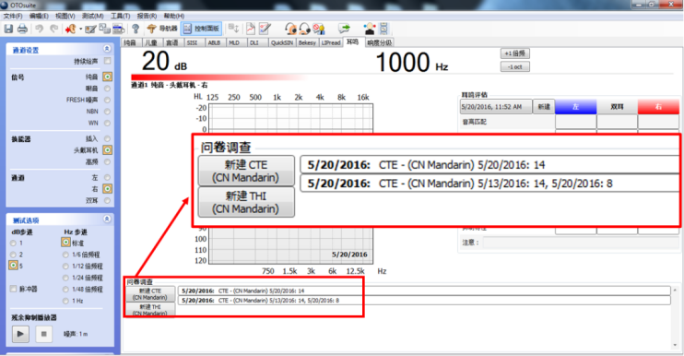The height and width of the screenshot is (356, 684).
Task: Click the overlapping windows copy icon
Action: [x=104, y=30]
